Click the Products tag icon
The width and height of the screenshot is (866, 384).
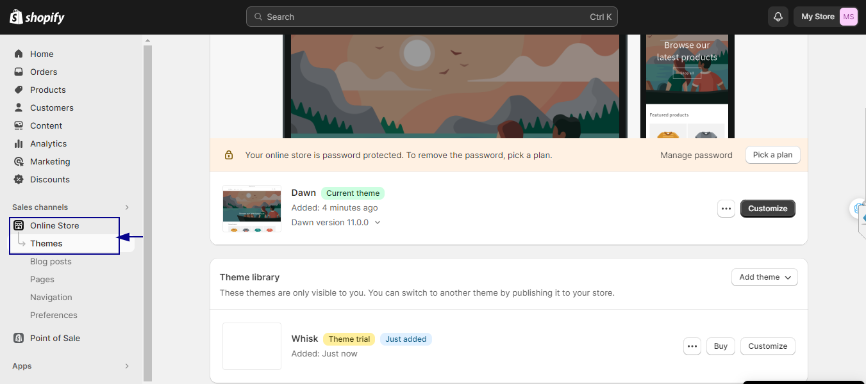[19, 90]
